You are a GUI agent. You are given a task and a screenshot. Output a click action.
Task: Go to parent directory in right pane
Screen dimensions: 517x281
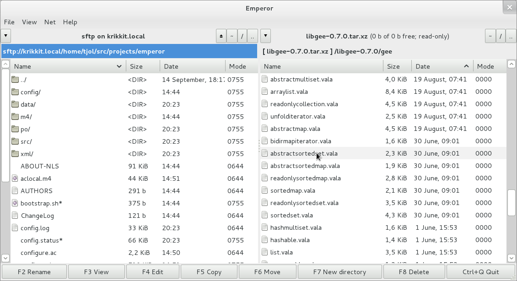point(511,36)
